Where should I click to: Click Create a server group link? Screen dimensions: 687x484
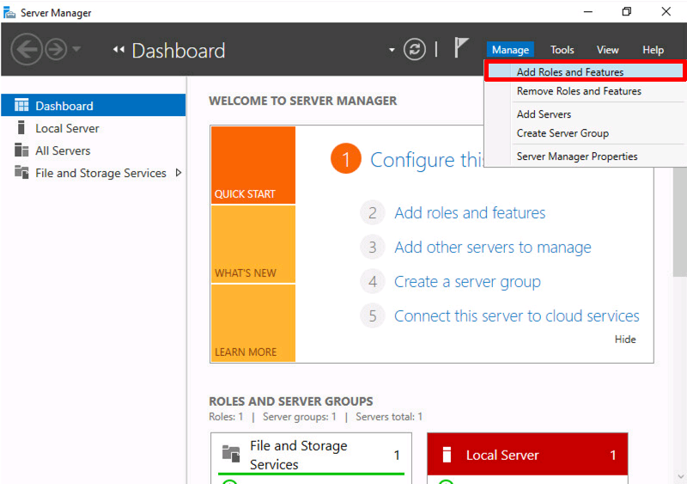click(x=467, y=282)
